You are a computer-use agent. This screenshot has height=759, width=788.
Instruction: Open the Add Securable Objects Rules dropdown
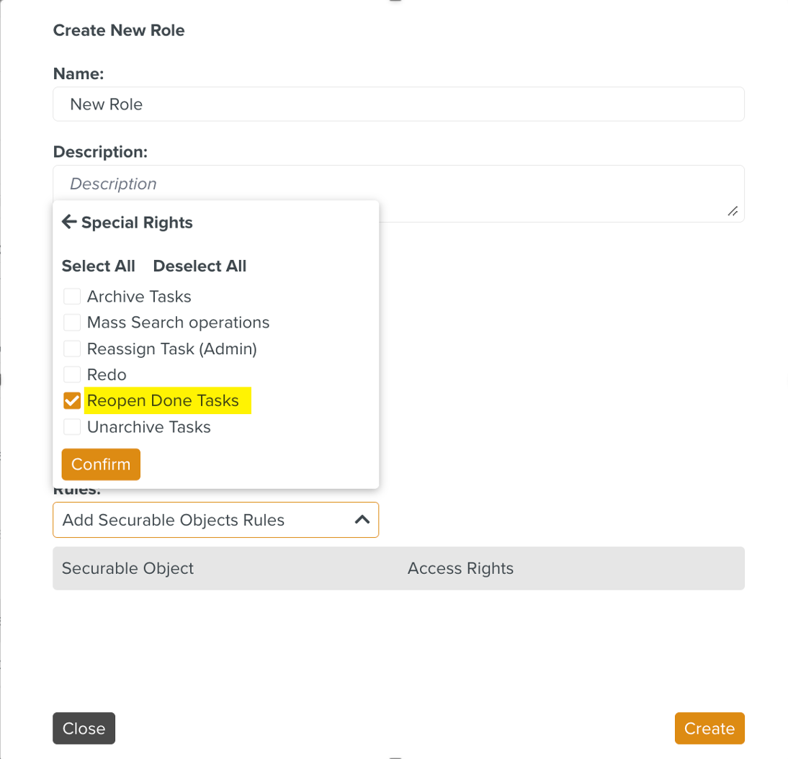pos(202,520)
